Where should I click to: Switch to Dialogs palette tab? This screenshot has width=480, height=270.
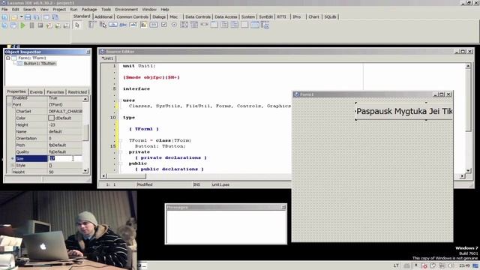coord(159,16)
